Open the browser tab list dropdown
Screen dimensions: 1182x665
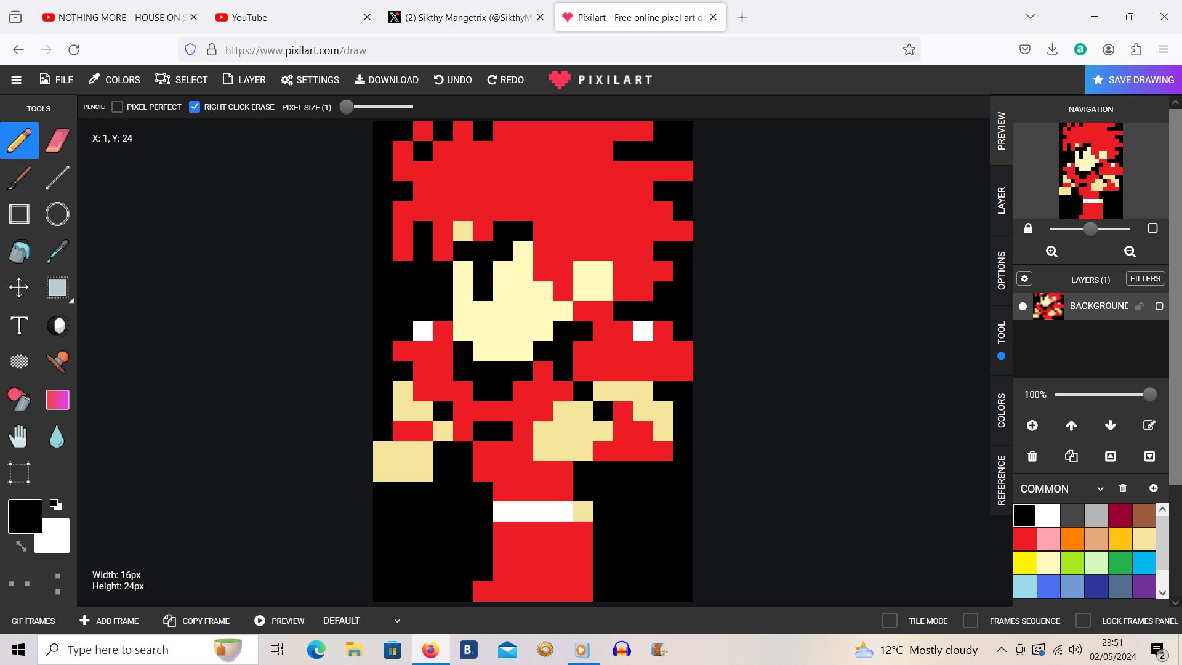click(1030, 17)
